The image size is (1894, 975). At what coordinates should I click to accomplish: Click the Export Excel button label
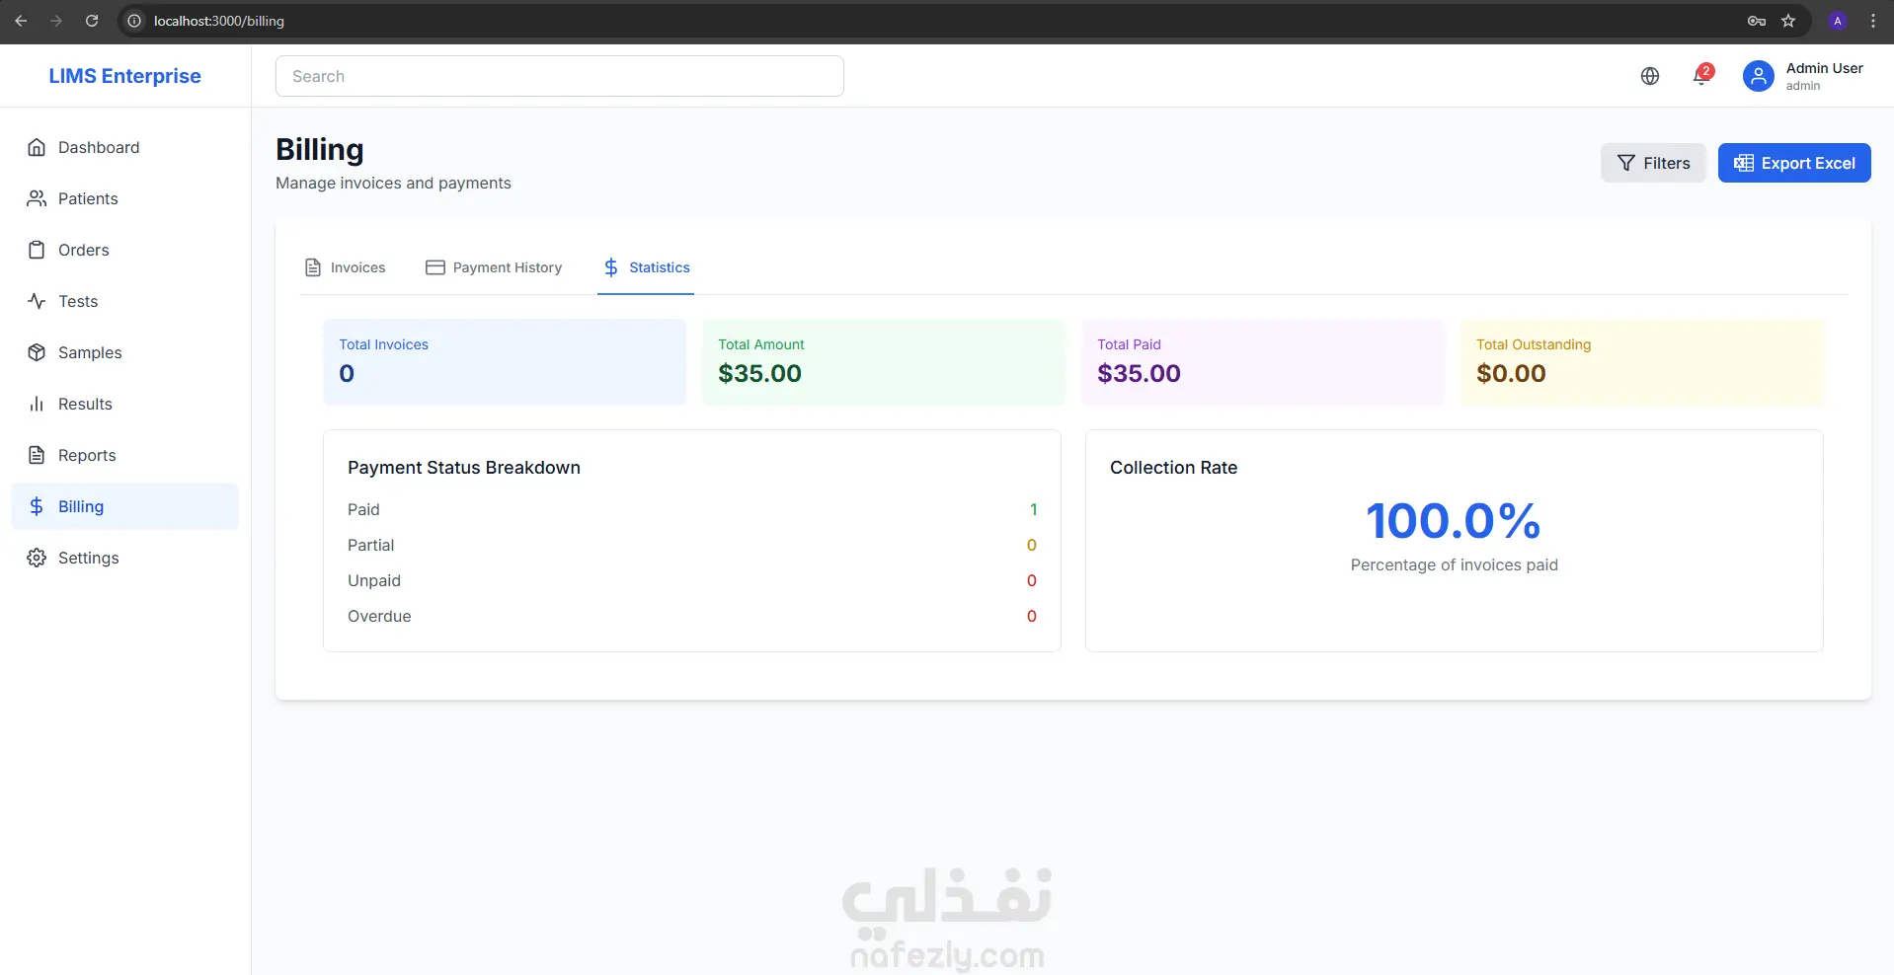pos(1808,163)
